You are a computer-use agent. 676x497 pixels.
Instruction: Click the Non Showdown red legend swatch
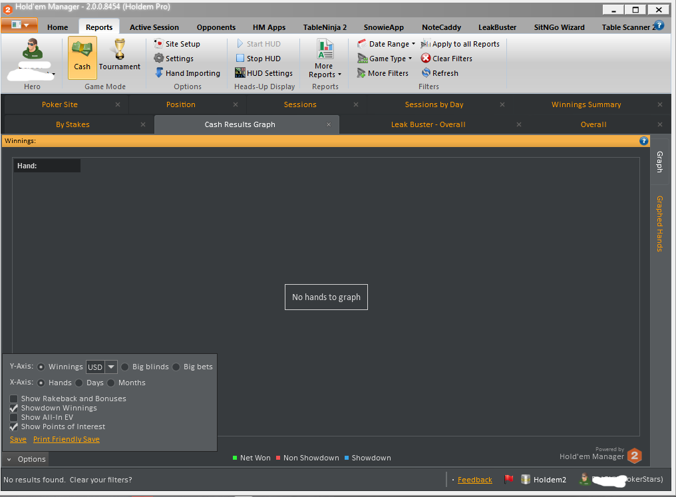pos(278,458)
